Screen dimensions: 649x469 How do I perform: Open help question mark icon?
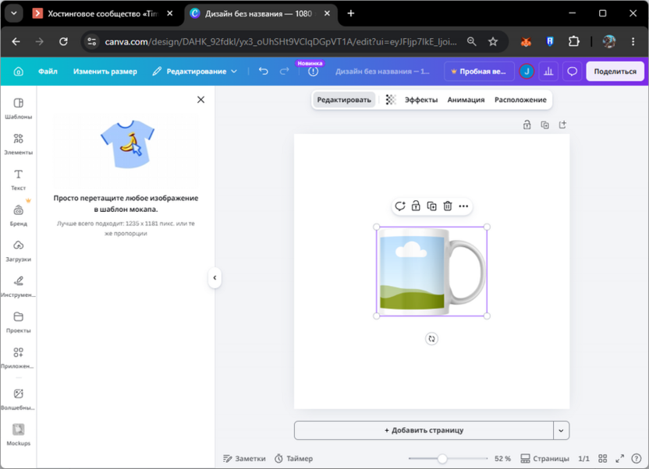coord(637,458)
